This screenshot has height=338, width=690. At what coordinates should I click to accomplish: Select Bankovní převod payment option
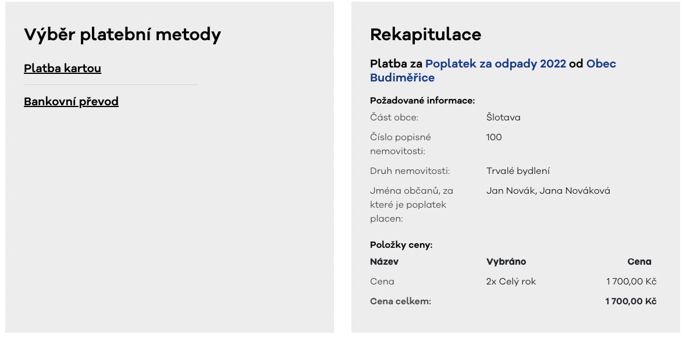(71, 102)
